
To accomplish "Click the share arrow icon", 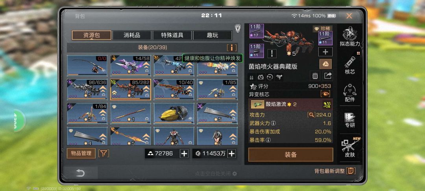I will pos(328,76).
